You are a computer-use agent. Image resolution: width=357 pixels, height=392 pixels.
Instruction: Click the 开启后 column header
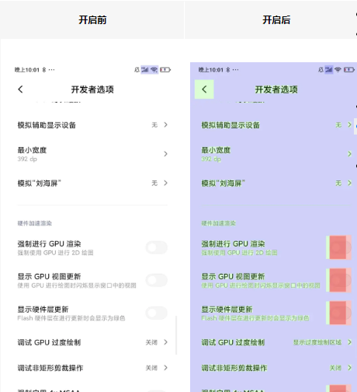click(x=276, y=19)
